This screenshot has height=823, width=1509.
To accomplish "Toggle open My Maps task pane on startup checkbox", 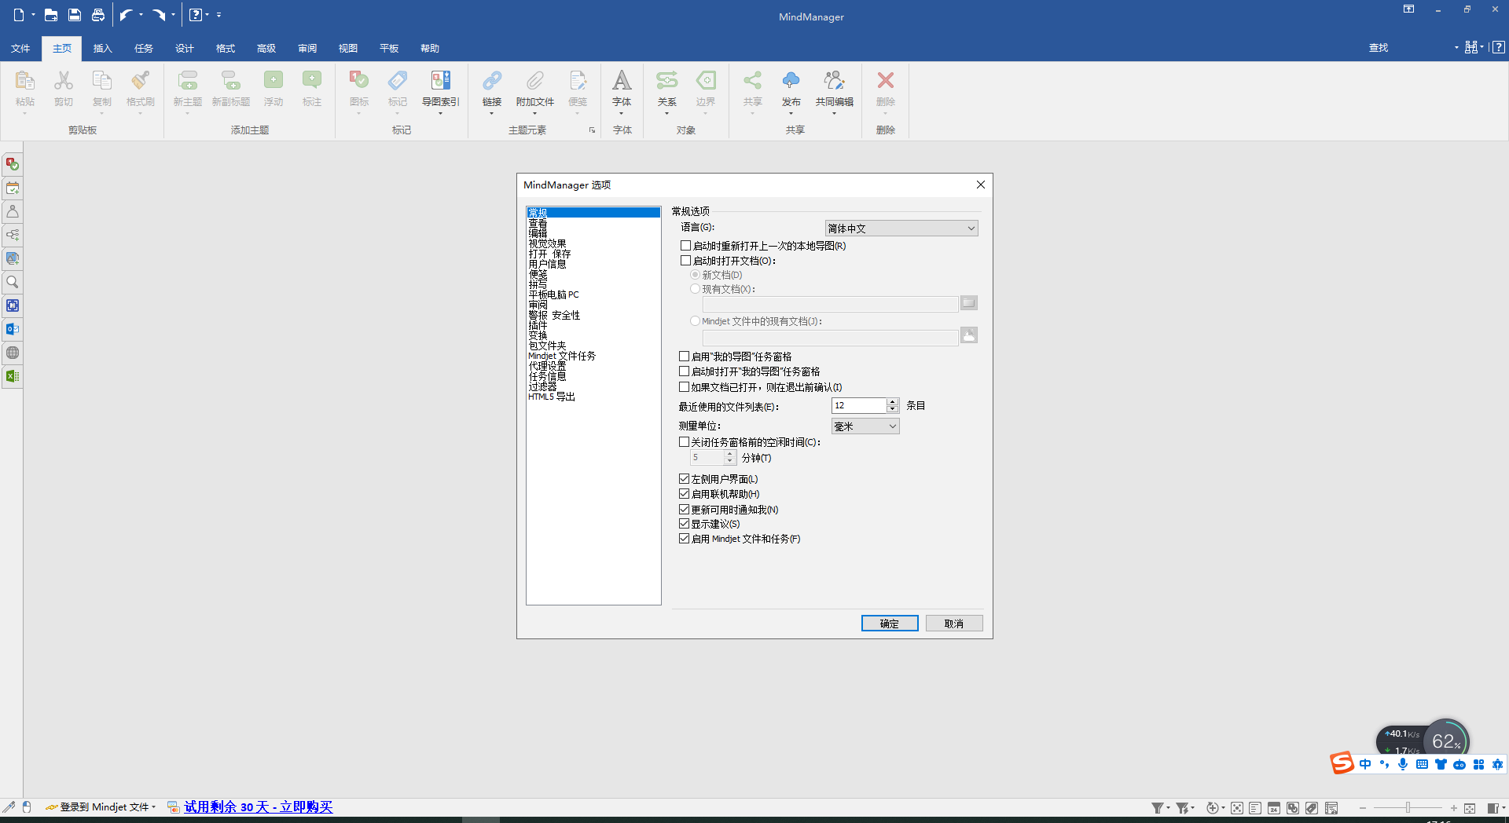I will pyautogui.click(x=684, y=371).
